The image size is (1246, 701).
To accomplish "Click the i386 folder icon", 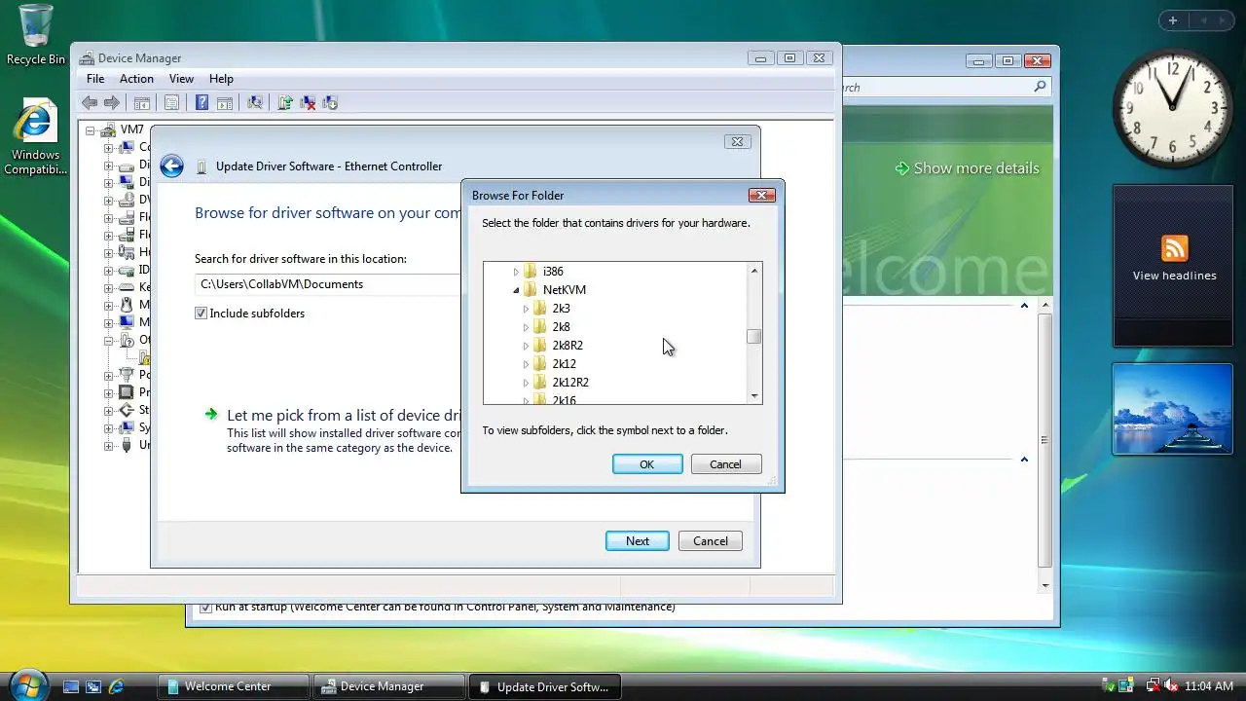I will [x=531, y=271].
